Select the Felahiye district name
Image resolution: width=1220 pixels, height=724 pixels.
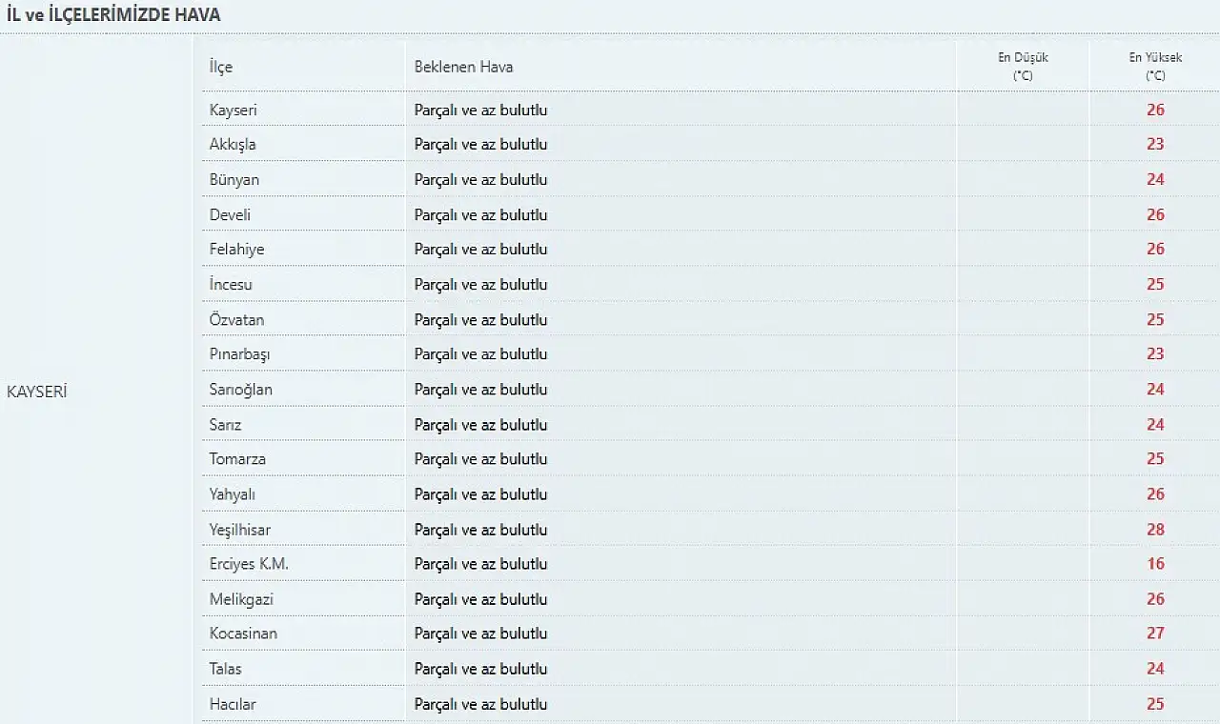point(237,250)
